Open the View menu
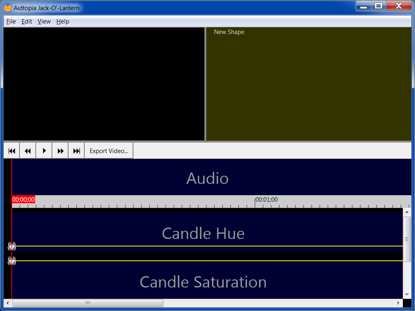Viewport: 415px width, 311px height. point(44,21)
